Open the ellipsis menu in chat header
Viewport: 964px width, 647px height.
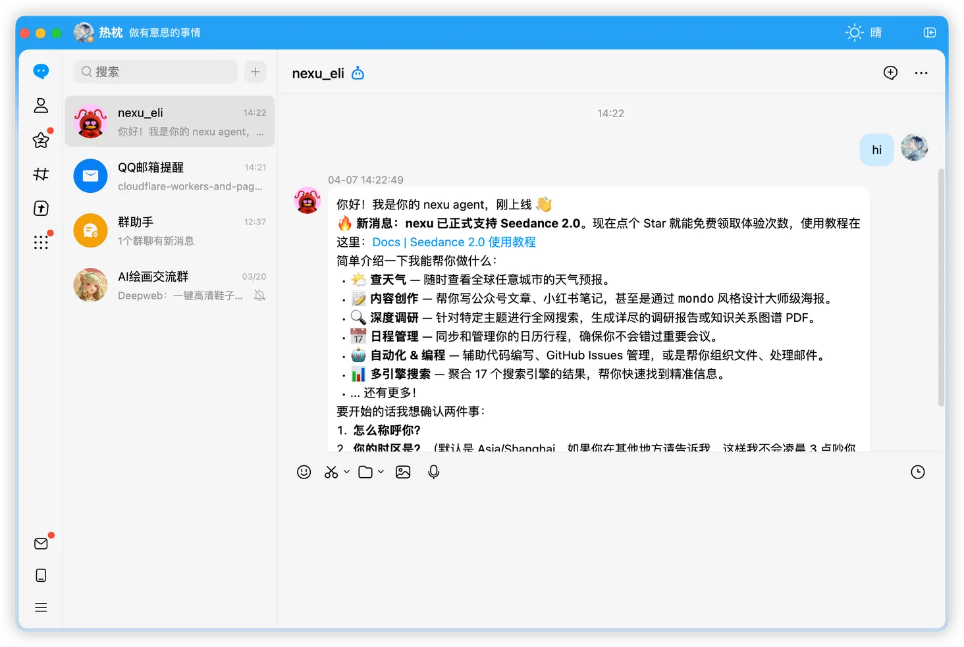click(921, 73)
